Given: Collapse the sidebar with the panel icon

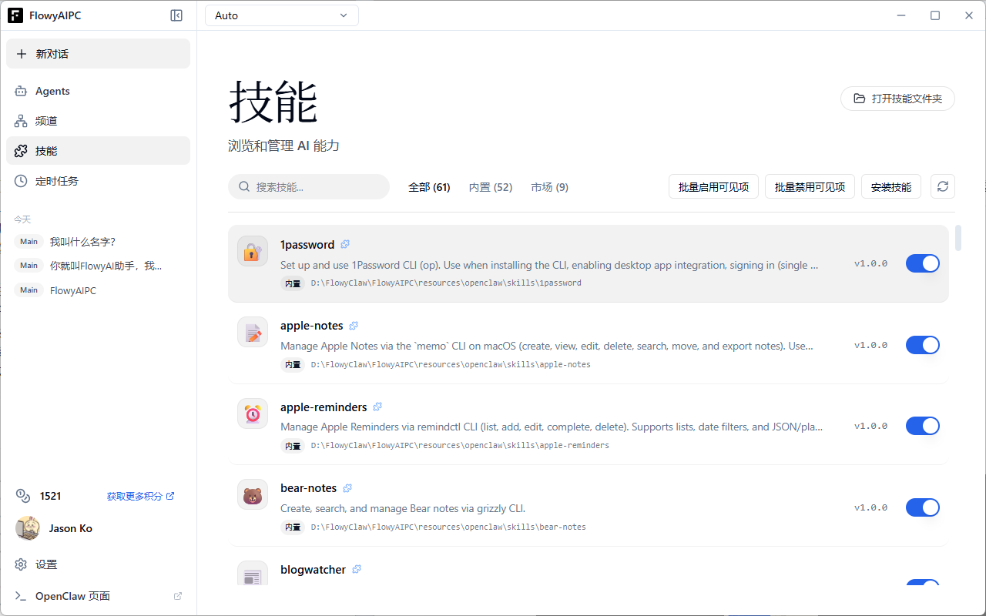Looking at the screenshot, I should [x=176, y=15].
